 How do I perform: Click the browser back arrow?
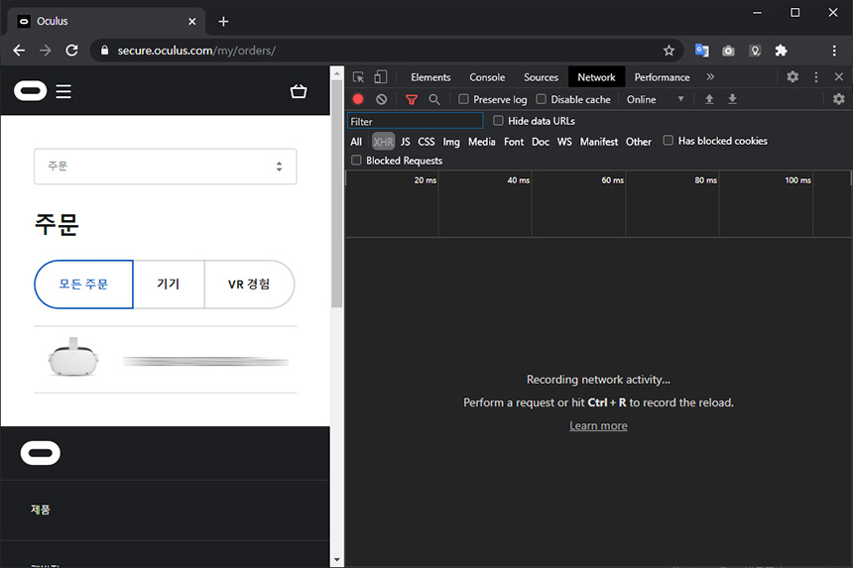click(x=19, y=51)
